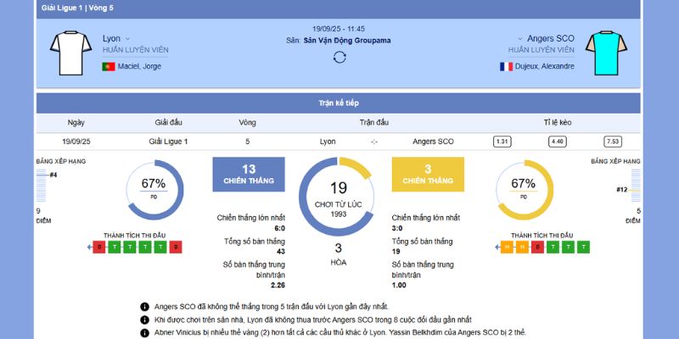This screenshot has width=679, height=339.
Task: Select the 7.53 away win odds box
Action: tap(612, 142)
